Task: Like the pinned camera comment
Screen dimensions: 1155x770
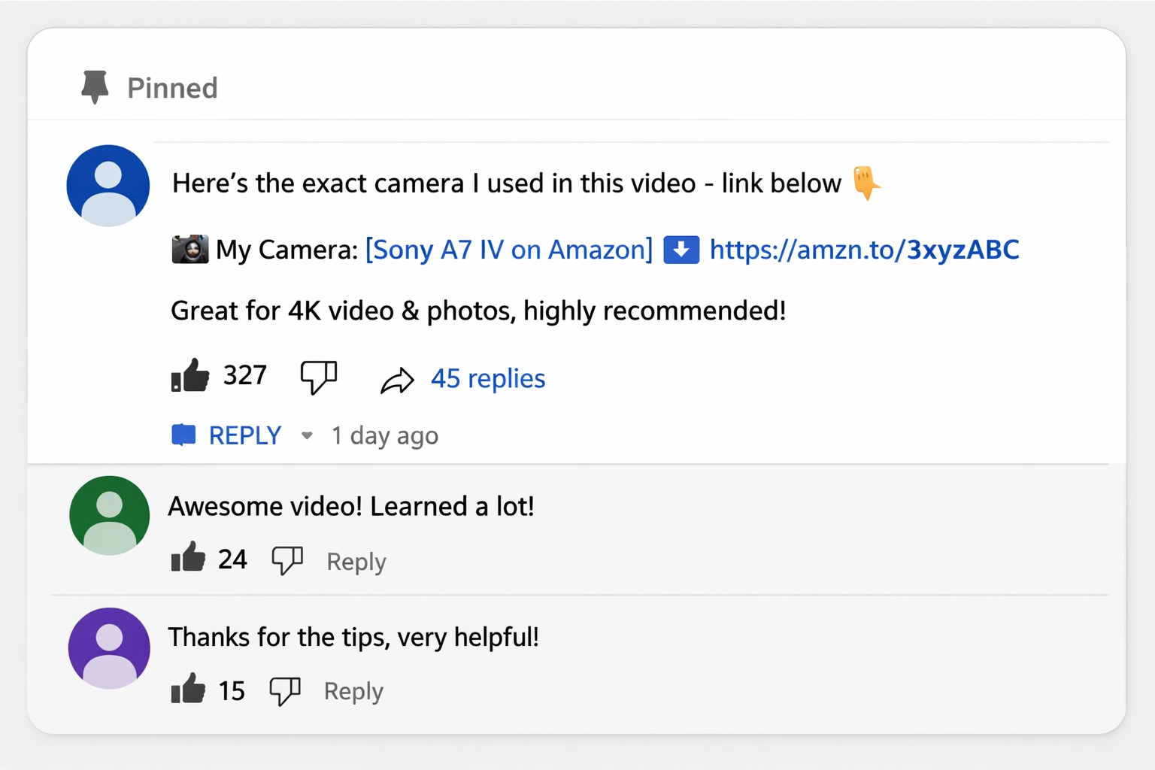Action: point(190,375)
